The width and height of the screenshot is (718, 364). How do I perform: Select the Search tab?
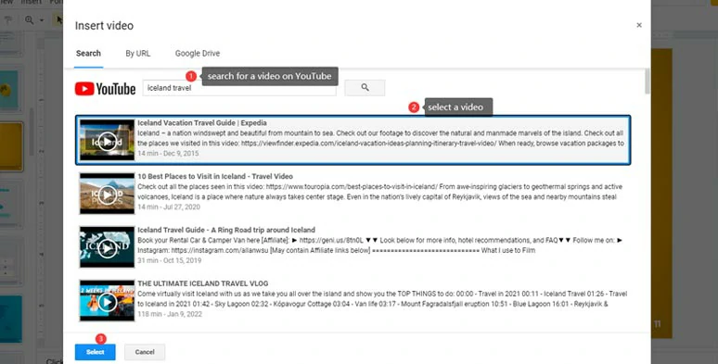pyautogui.click(x=88, y=53)
